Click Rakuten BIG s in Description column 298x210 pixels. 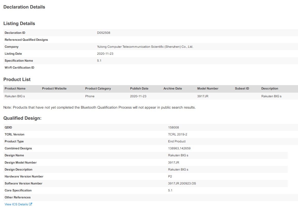tap(271, 96)
